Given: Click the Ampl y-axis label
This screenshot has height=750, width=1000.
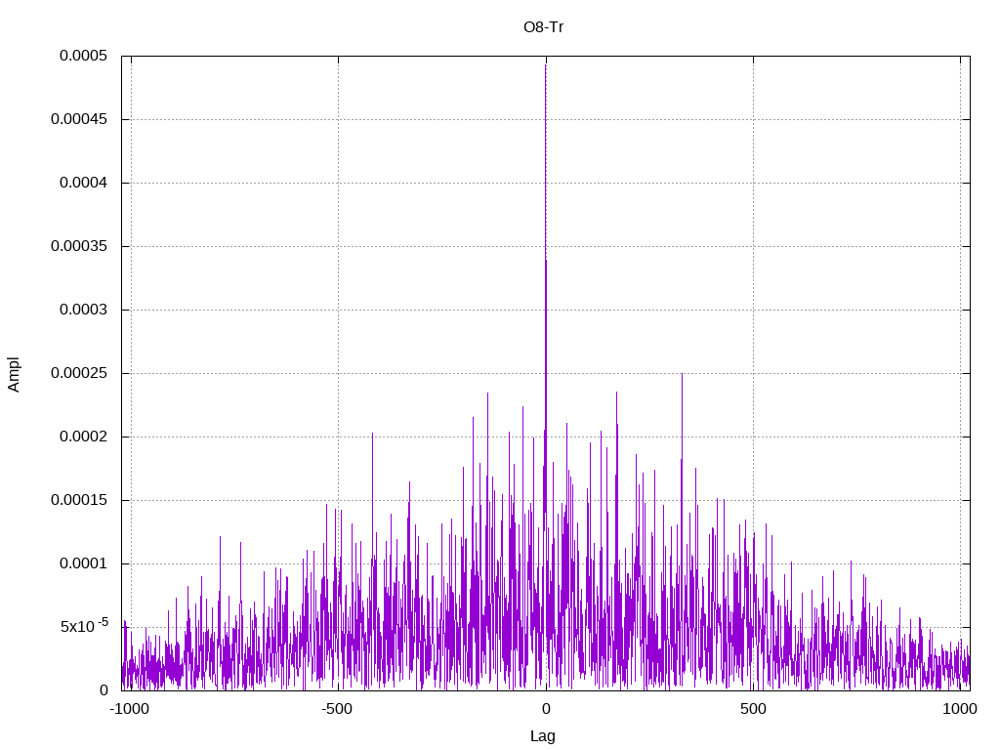Looking at the screenshot, I should [x=14, y=374].
